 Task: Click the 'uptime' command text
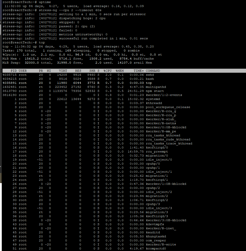[x=45, y=2]
